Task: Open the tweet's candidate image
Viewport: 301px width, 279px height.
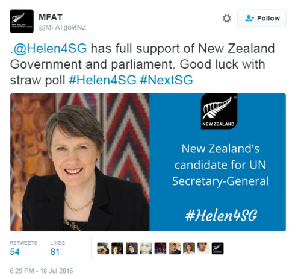Action: 148,162
